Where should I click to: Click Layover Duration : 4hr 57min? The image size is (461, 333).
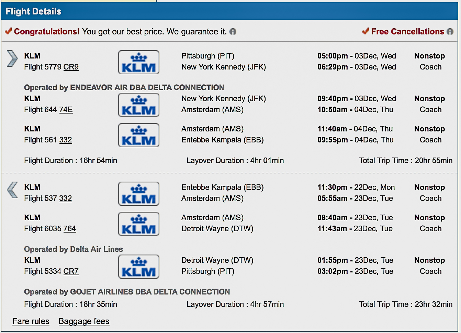coord(235,304)
